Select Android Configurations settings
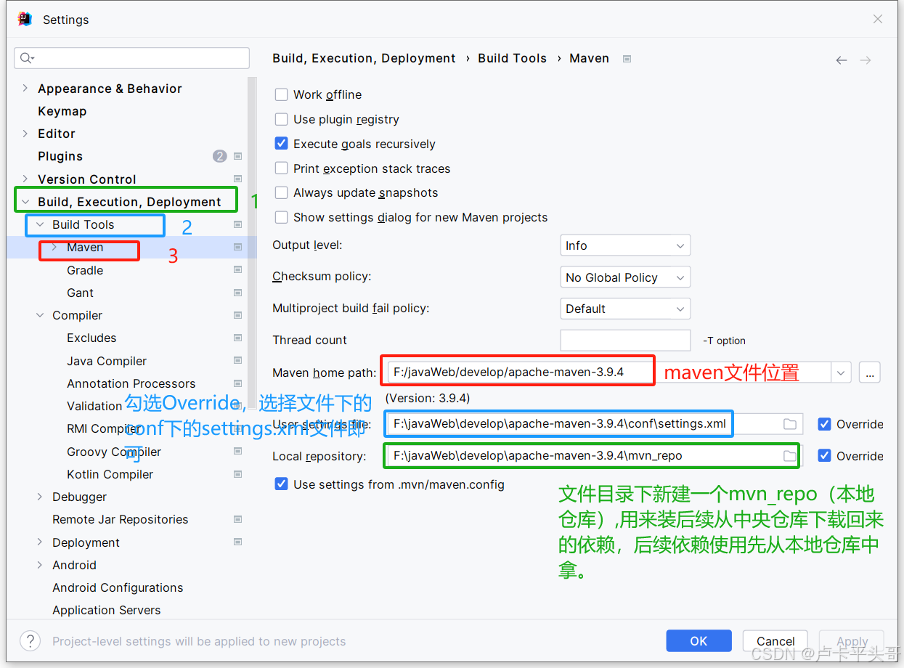Viewport: 904px width, 668px height. [x=118, y=587]
